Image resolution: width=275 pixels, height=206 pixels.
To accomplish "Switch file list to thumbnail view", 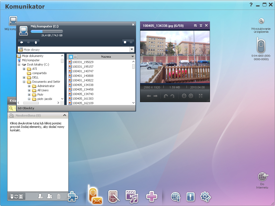I will 76,57.
